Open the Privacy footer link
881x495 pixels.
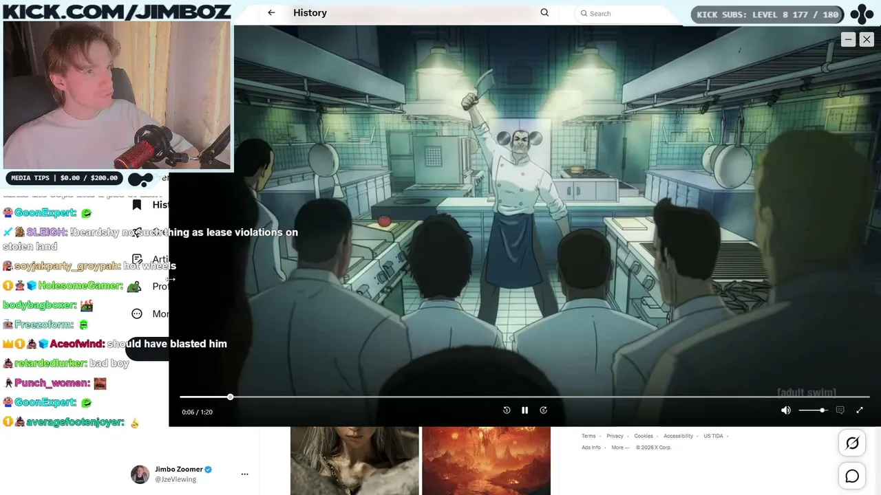point(615,436)
